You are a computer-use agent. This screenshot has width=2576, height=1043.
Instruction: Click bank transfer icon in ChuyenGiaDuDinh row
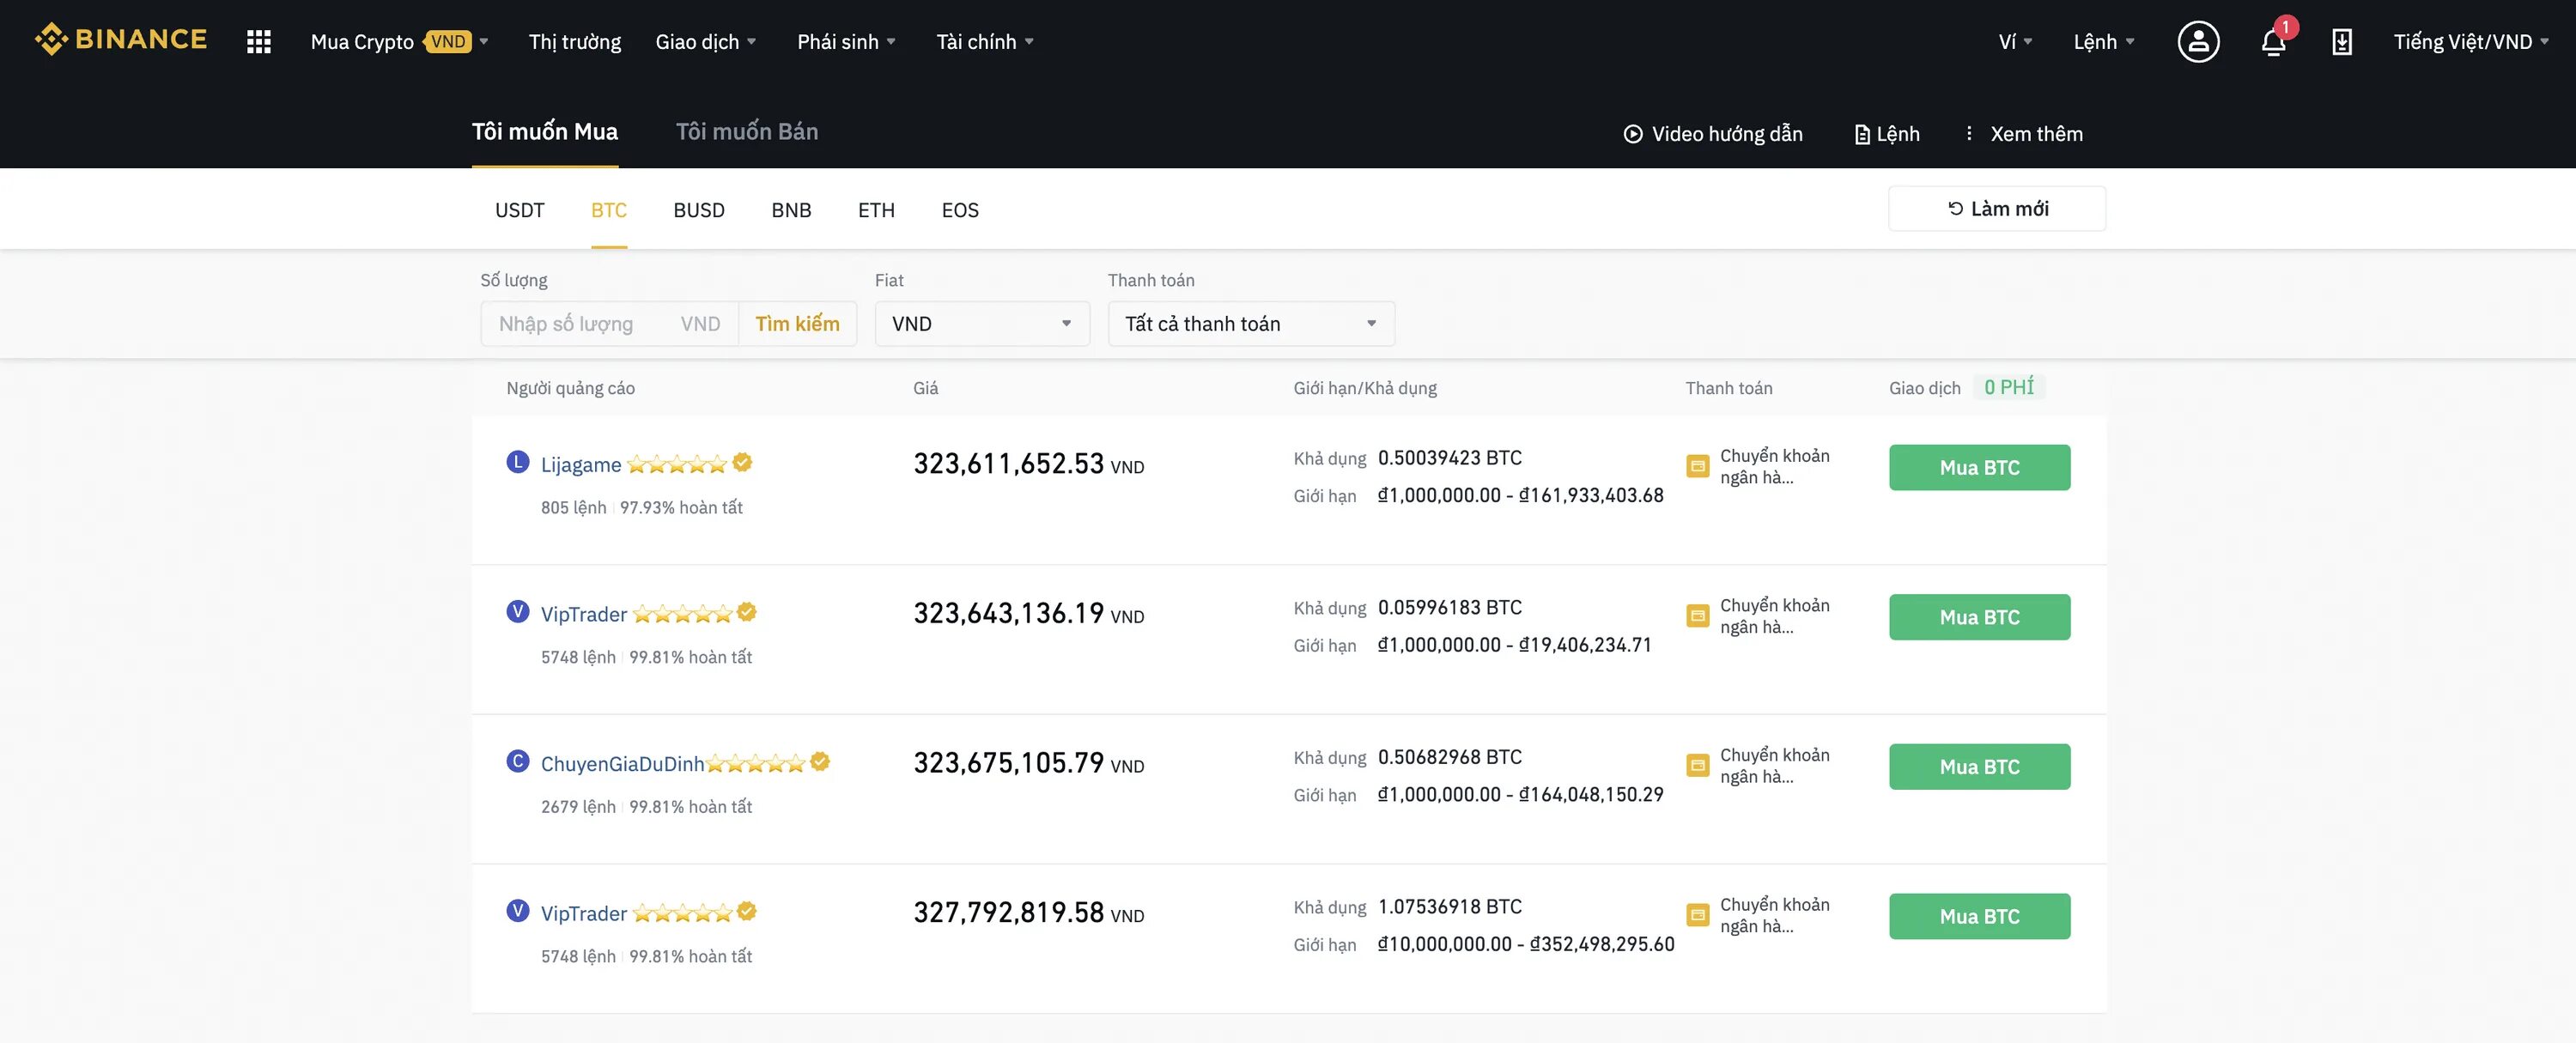(1697, 766)
